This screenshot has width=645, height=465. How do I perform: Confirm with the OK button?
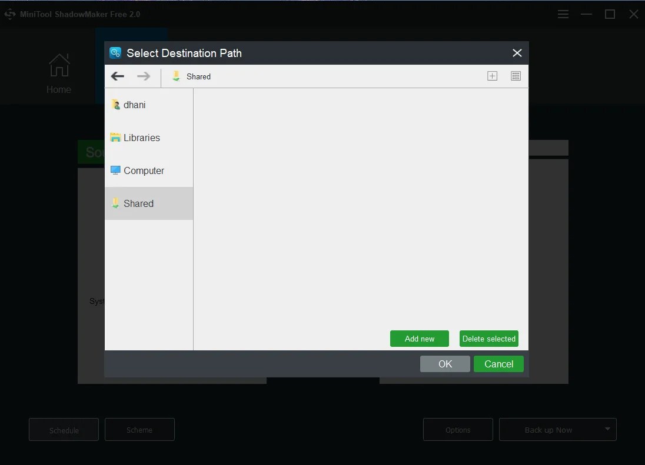pos(445,364)
